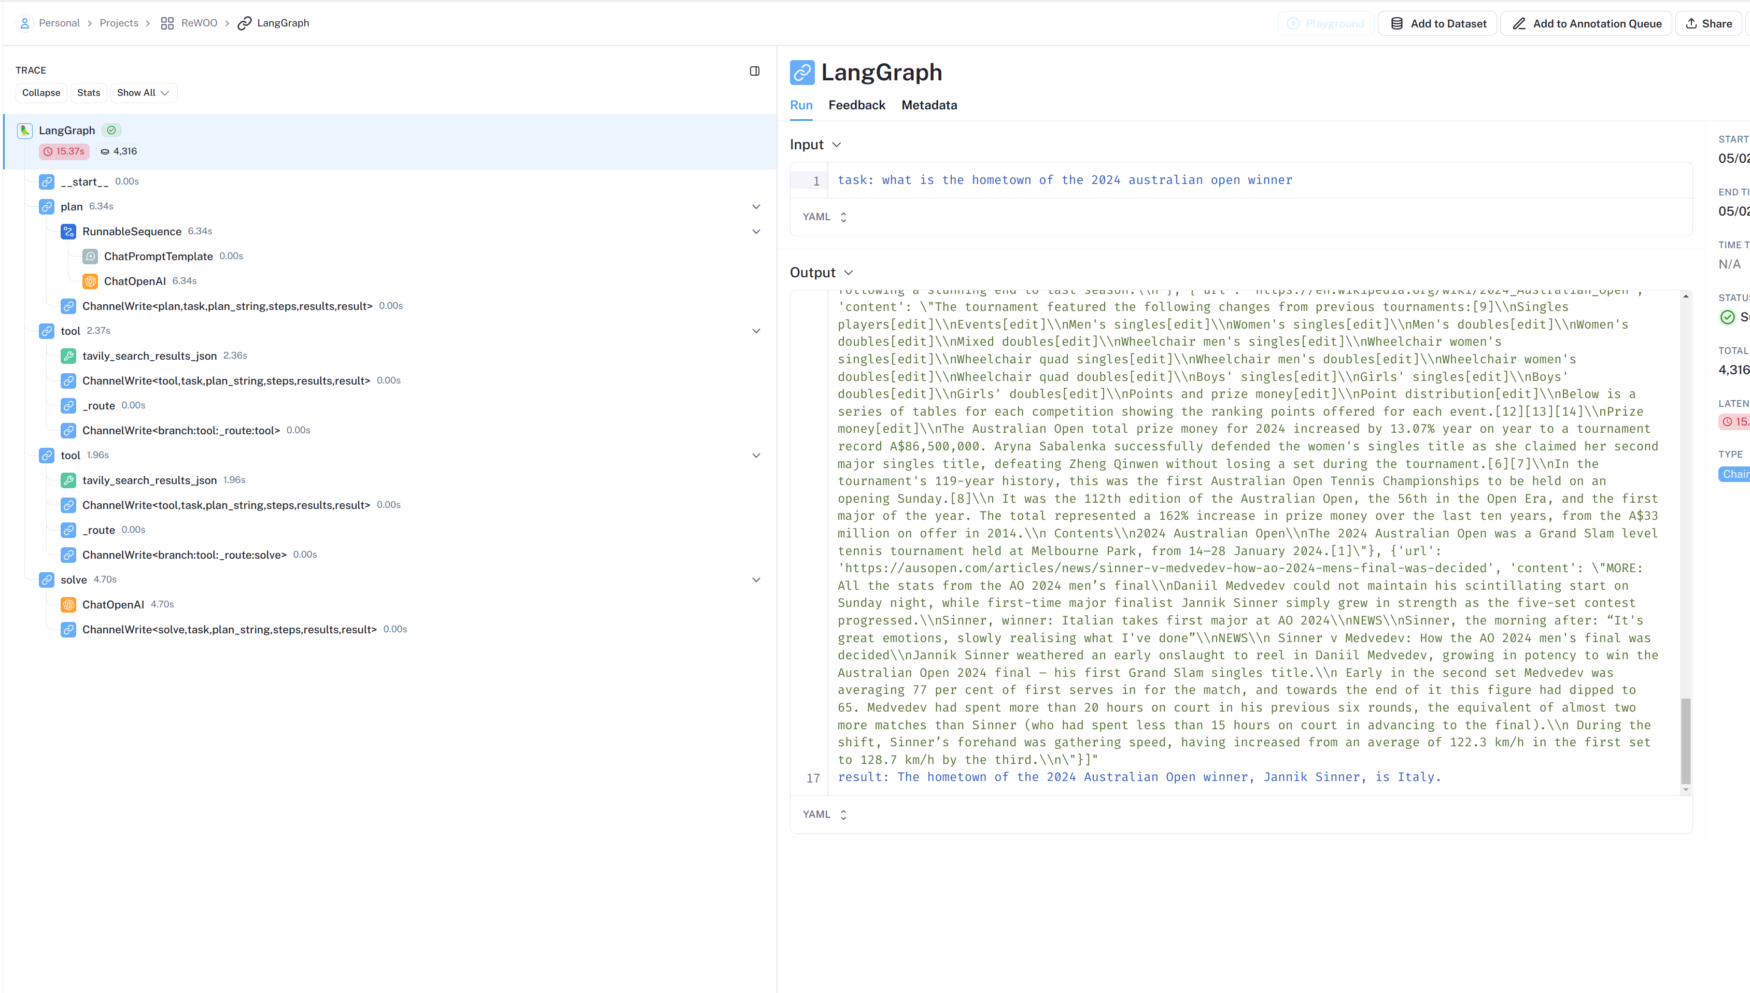Open the Show All dropdown
This screenshot has height=993, width=1750.
[x=143, y=93]
